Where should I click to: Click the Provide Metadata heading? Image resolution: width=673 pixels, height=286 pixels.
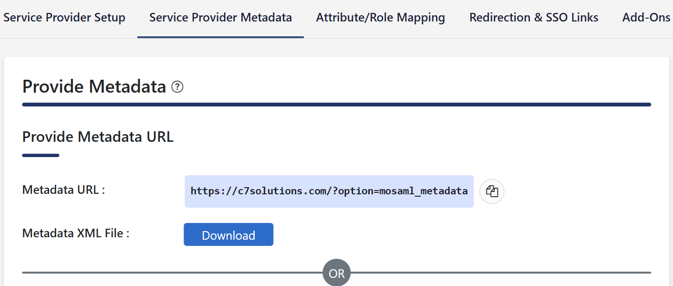pyautogui.click(x=94, y=87)
